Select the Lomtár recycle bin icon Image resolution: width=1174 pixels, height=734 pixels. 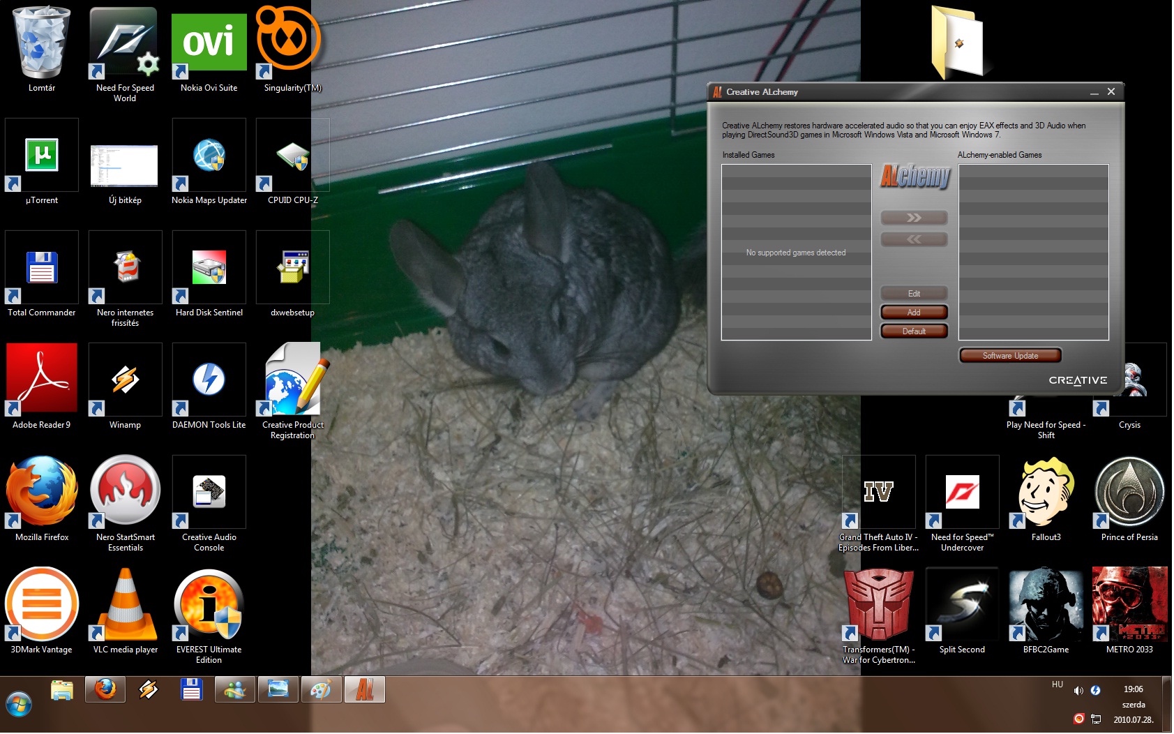coord(42,49)
